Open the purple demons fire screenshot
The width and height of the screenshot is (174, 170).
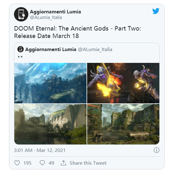tap(123, 83)
